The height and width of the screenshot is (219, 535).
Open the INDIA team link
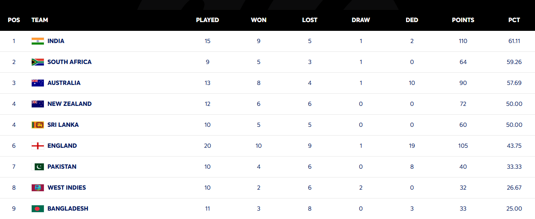point(56,41)
